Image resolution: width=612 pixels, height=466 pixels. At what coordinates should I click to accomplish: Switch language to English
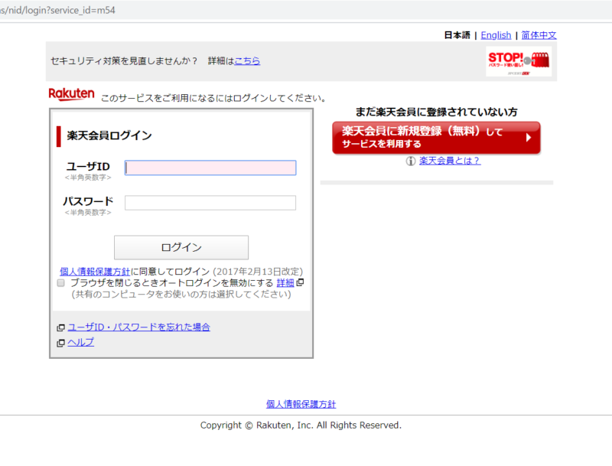496,35
